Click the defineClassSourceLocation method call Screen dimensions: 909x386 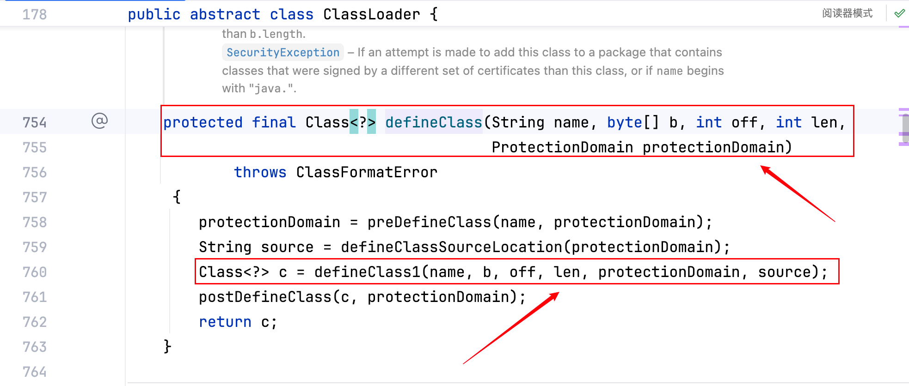[451, 247]
